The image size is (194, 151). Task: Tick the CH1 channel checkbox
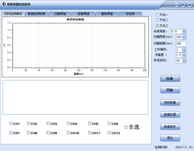11,123
